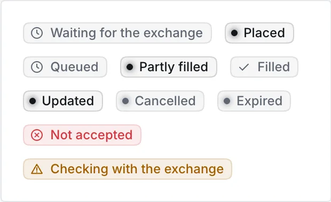331x202 pixels.
Task: Click the checkmark icon in Filled badge
Action: pos(244,68)
